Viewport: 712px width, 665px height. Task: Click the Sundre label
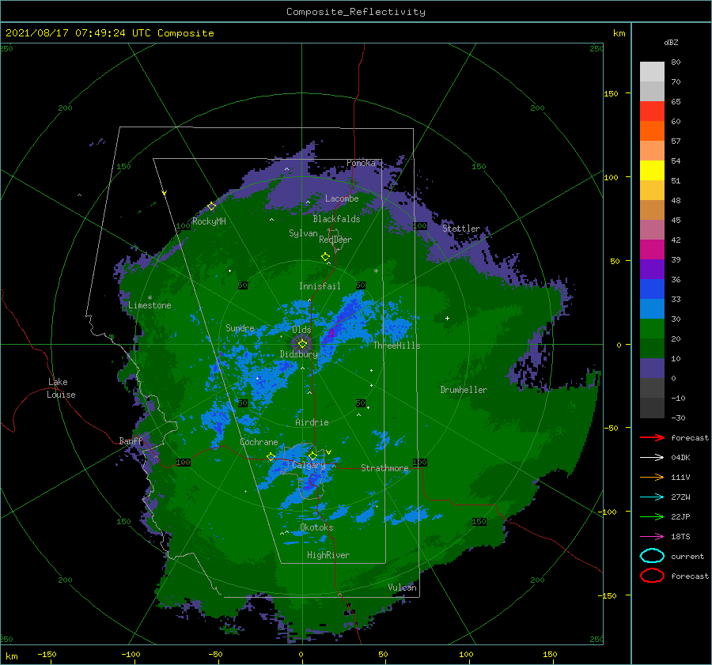tap(240, 328)
